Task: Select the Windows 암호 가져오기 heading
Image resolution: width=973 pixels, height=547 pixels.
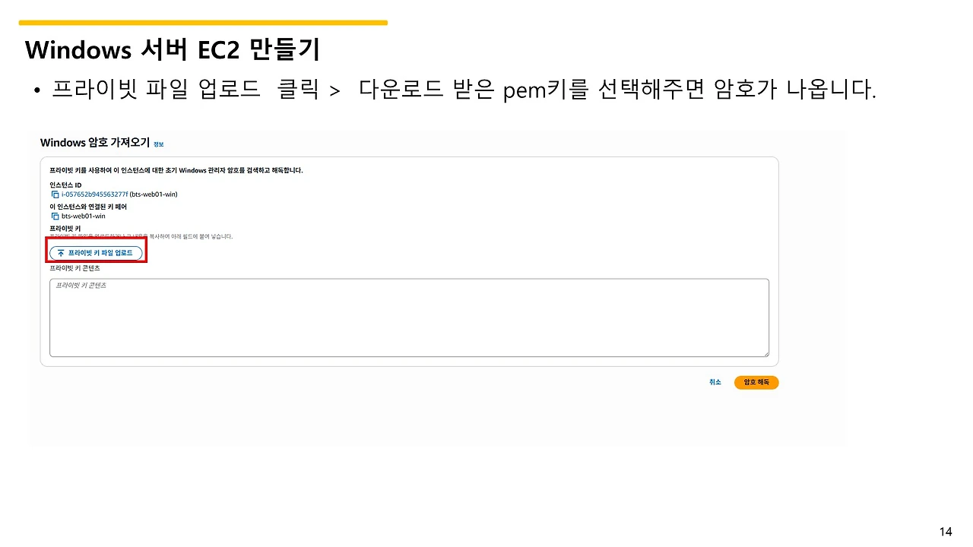Action: pyautogui.click(x=95, y=143)
